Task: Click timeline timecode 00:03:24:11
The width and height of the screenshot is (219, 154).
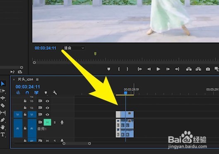Action: click(x=28, y=87)
